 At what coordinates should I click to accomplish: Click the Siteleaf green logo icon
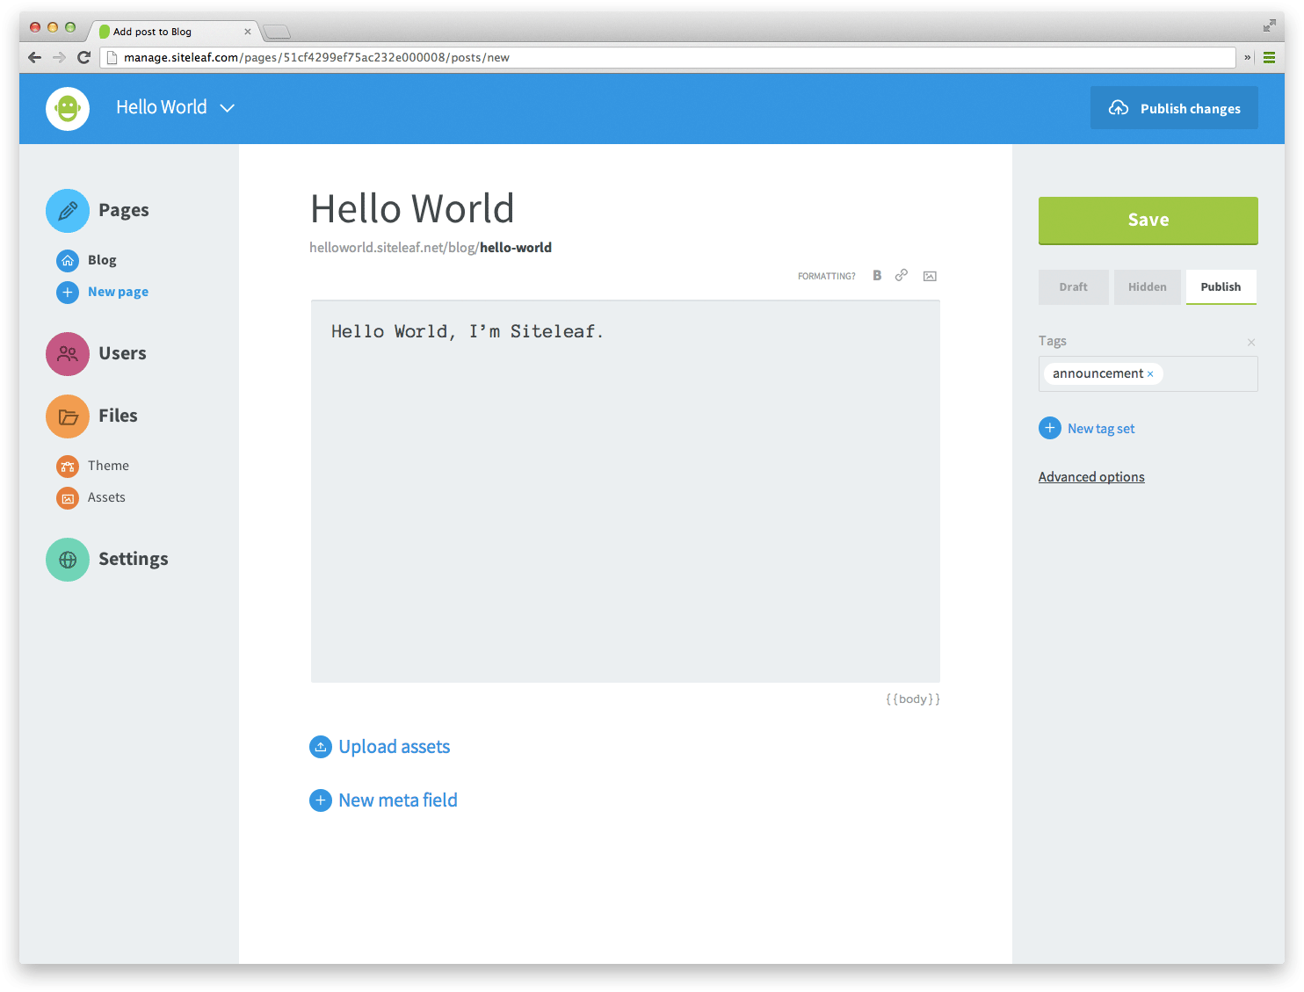click(68, 109)
